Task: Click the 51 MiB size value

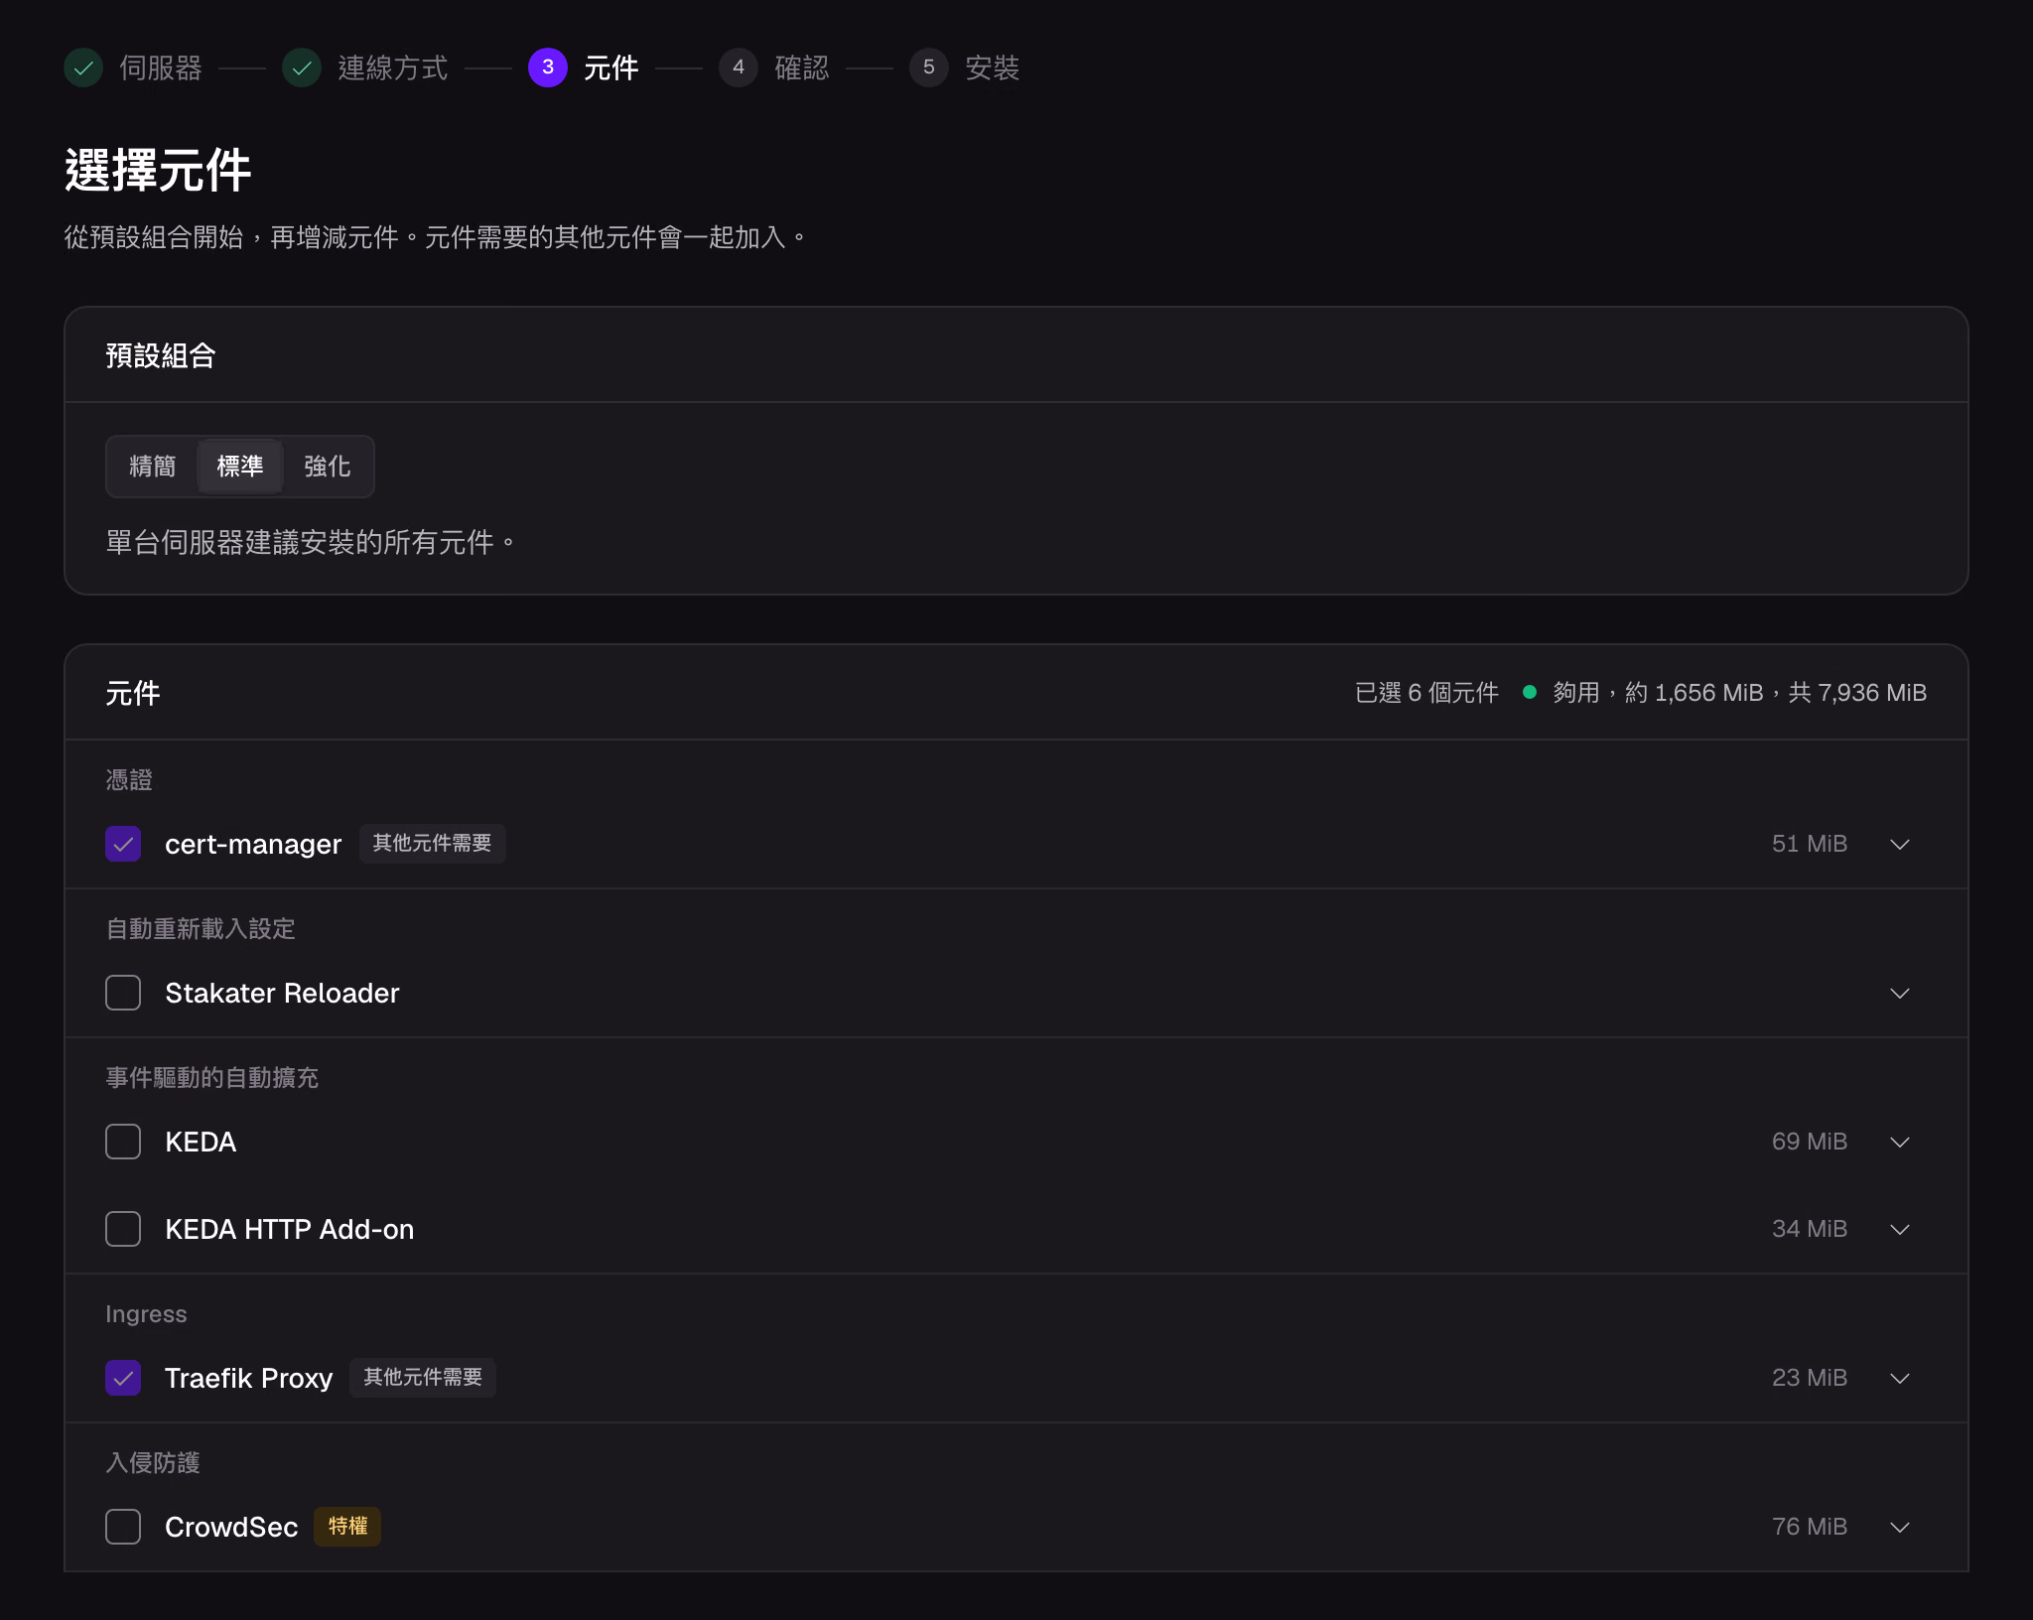Action: coord(1810,844)
